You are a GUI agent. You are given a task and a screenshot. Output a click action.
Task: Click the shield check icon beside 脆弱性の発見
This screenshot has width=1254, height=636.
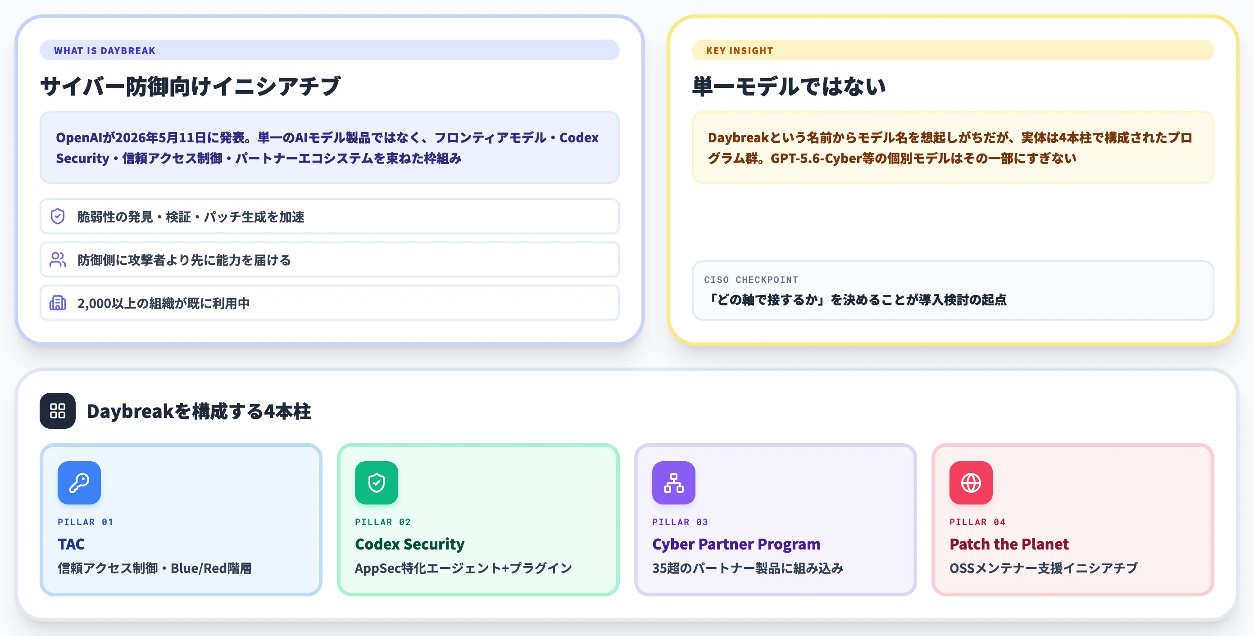(x=58, y=216)
